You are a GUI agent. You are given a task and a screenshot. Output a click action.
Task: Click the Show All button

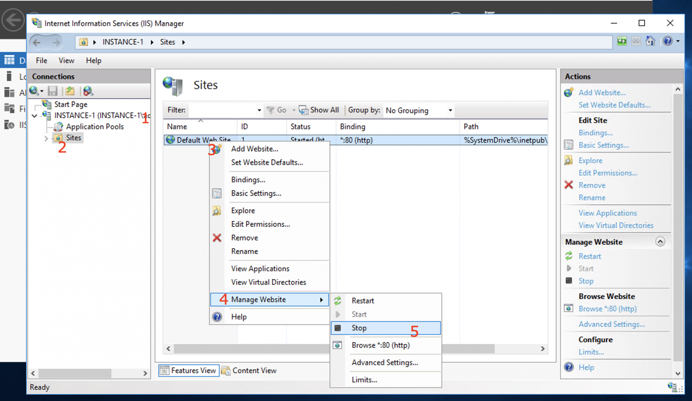click(x=319, y=110)
